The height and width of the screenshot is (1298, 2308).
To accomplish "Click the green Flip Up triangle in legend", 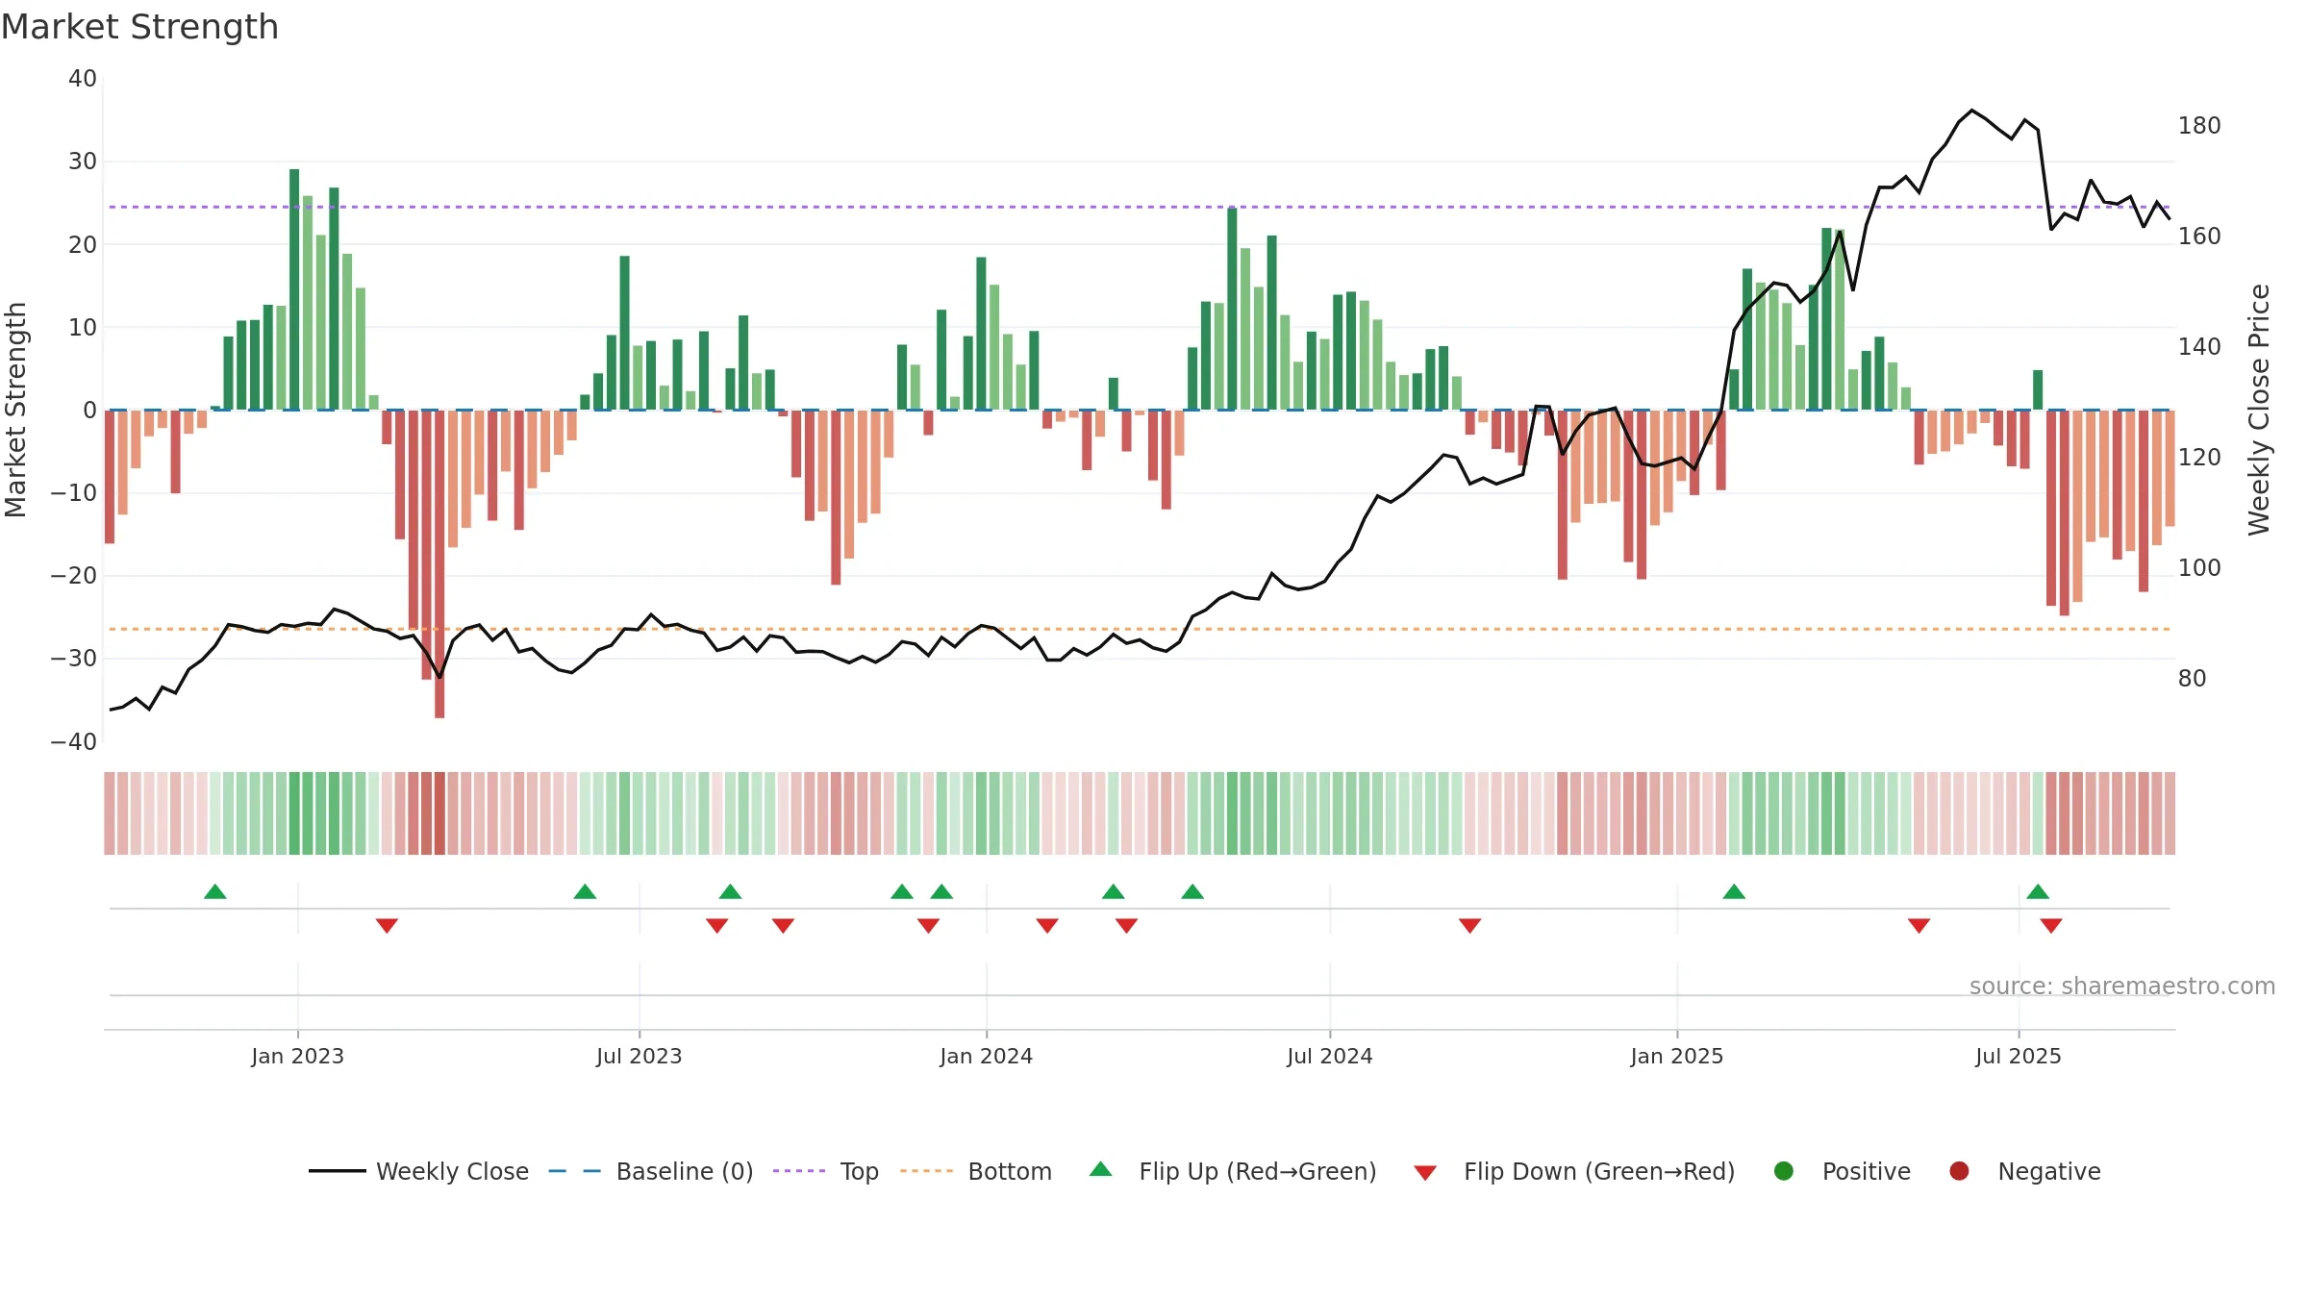I will tap(1100, 1169).
